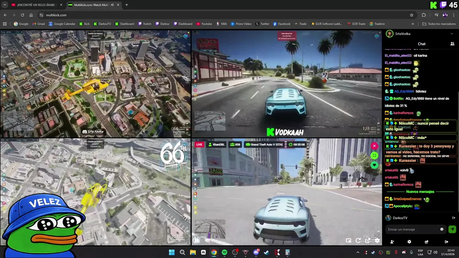Image resolution: width=459 pixels, height=258 pixels.
Task: Open media controls in Chrome toolbar
Action: click(436, 15)
